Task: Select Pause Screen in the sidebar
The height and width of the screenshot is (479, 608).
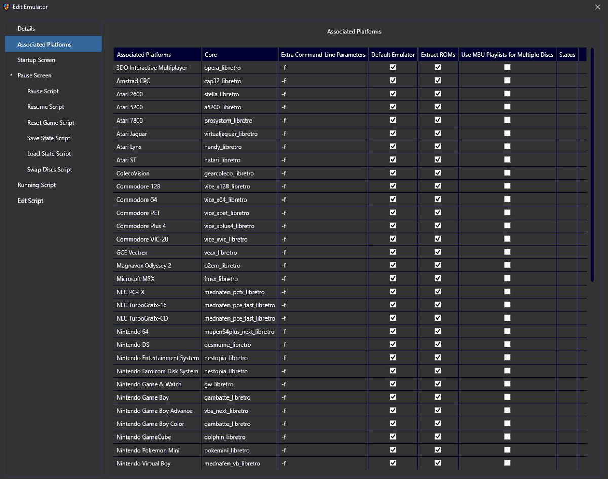Action: pyautogui.click(x=34, y=76)
